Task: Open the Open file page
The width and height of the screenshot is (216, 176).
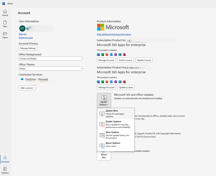Action: point(5,35)
